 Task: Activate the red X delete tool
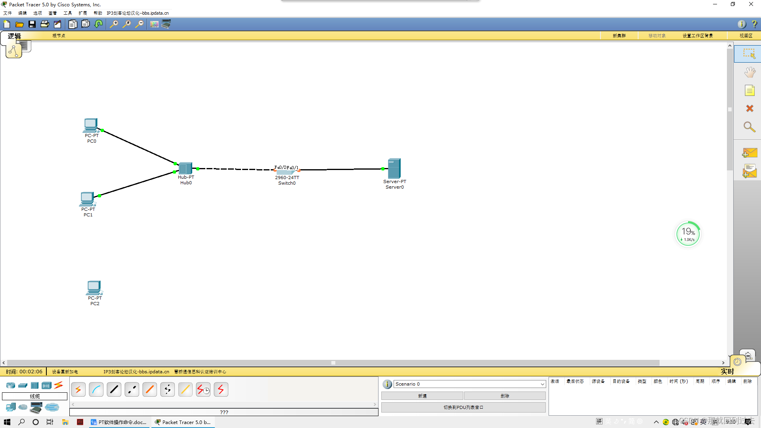[x=749, y=109]
